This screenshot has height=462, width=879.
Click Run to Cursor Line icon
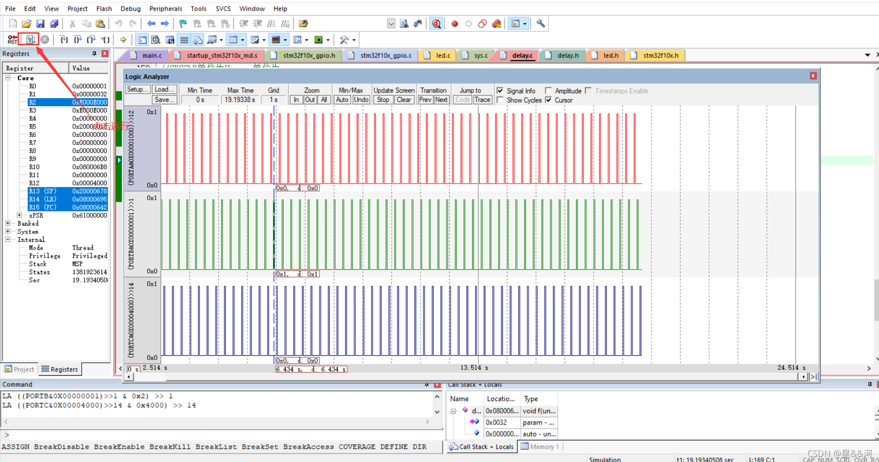106,40
